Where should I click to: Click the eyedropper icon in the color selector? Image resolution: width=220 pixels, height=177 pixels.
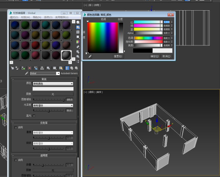tap(90, 56)
